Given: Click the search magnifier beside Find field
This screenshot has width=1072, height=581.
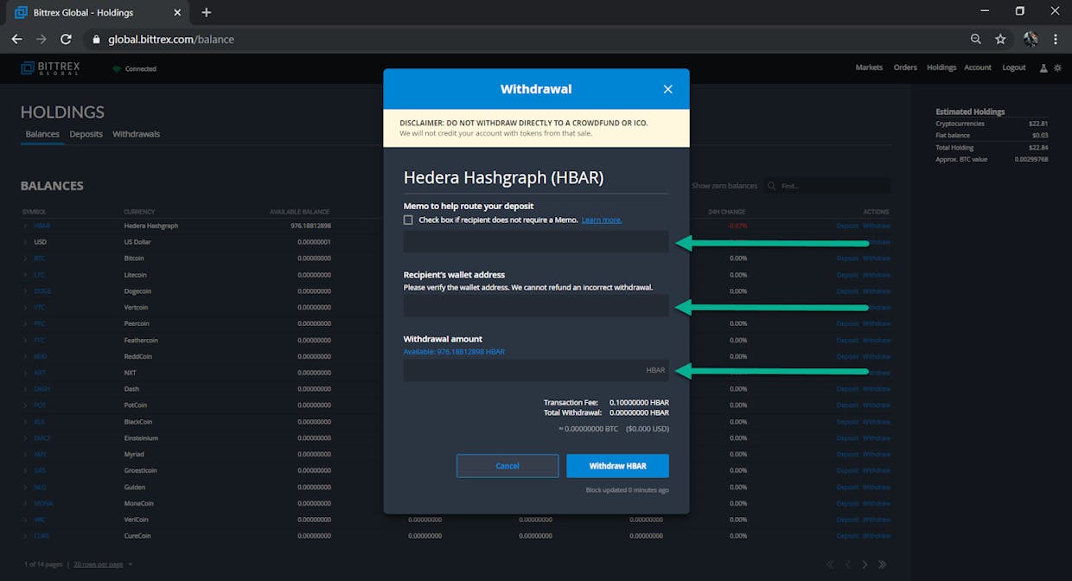Looking at the screenshot, I should click(x=771, y=186).
